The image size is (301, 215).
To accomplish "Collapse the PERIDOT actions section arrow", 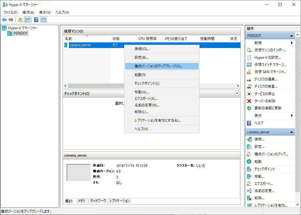I will (291, 36).
